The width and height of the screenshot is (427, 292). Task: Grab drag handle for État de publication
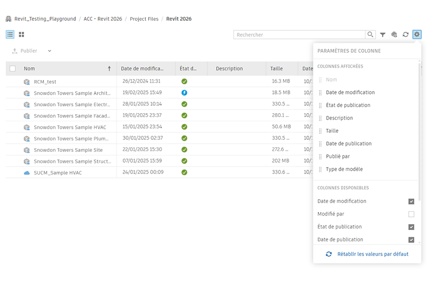pos(320,105)
